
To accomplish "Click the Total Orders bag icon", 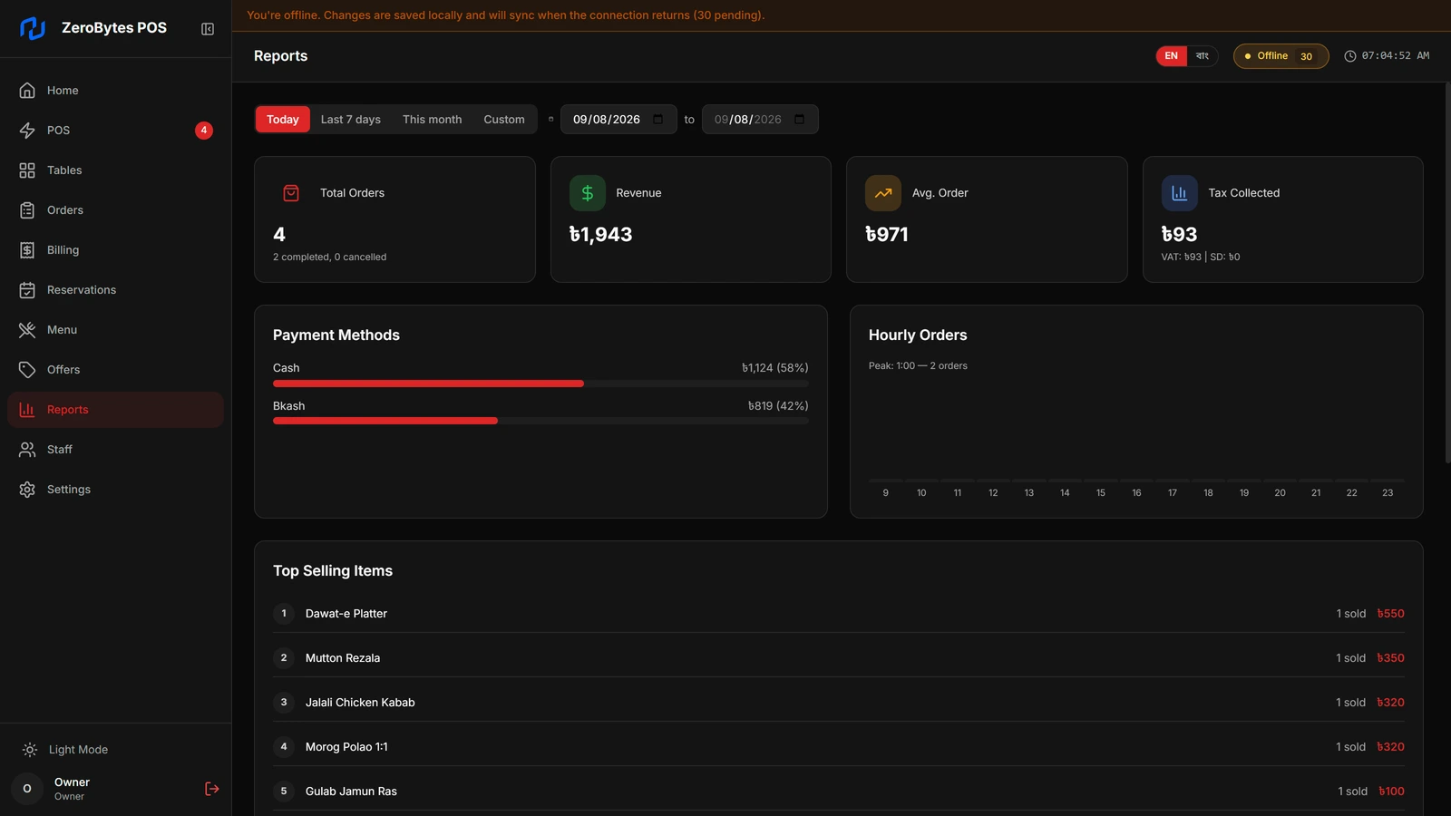I will (291, 193).
